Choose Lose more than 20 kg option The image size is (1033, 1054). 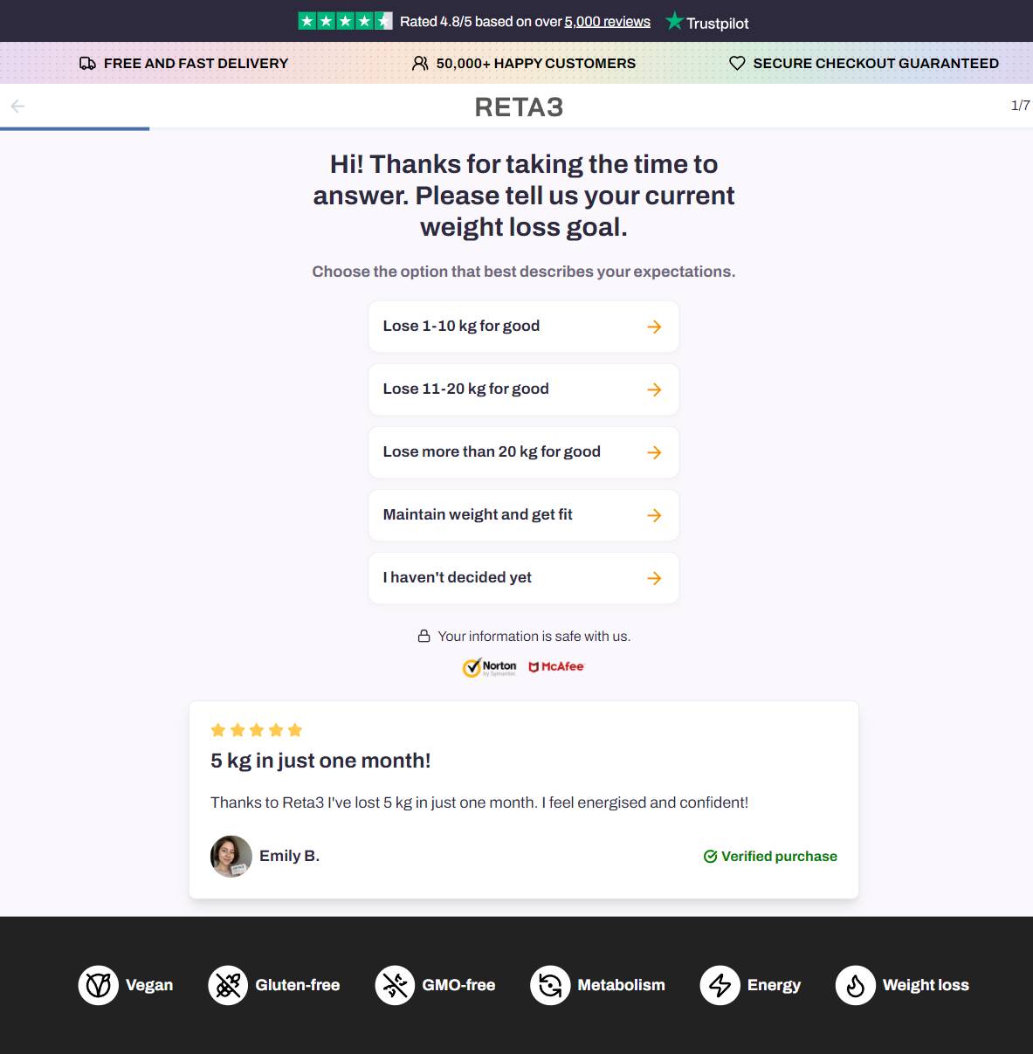(523, 452)
